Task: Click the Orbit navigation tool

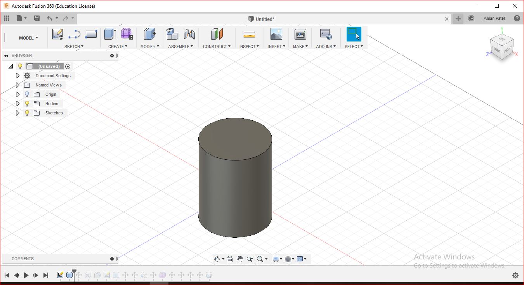Action: (x=217, y=259)
